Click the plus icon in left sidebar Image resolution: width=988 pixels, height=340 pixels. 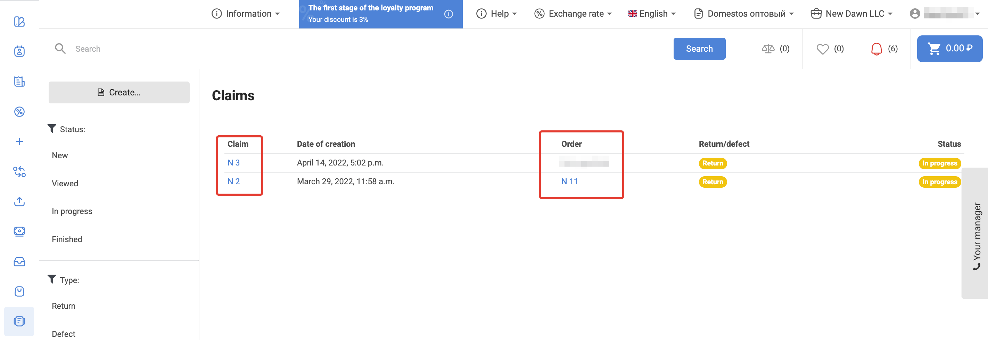(19, 142)
